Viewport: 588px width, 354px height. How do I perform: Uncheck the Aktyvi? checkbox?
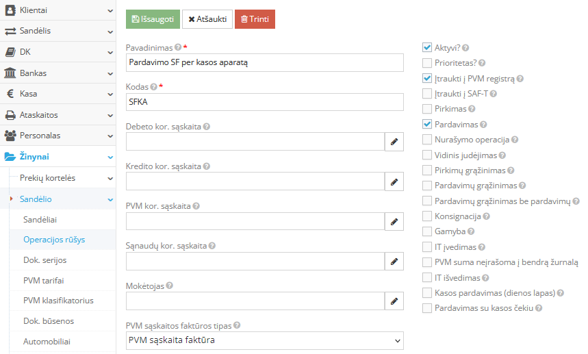(427, 48)
